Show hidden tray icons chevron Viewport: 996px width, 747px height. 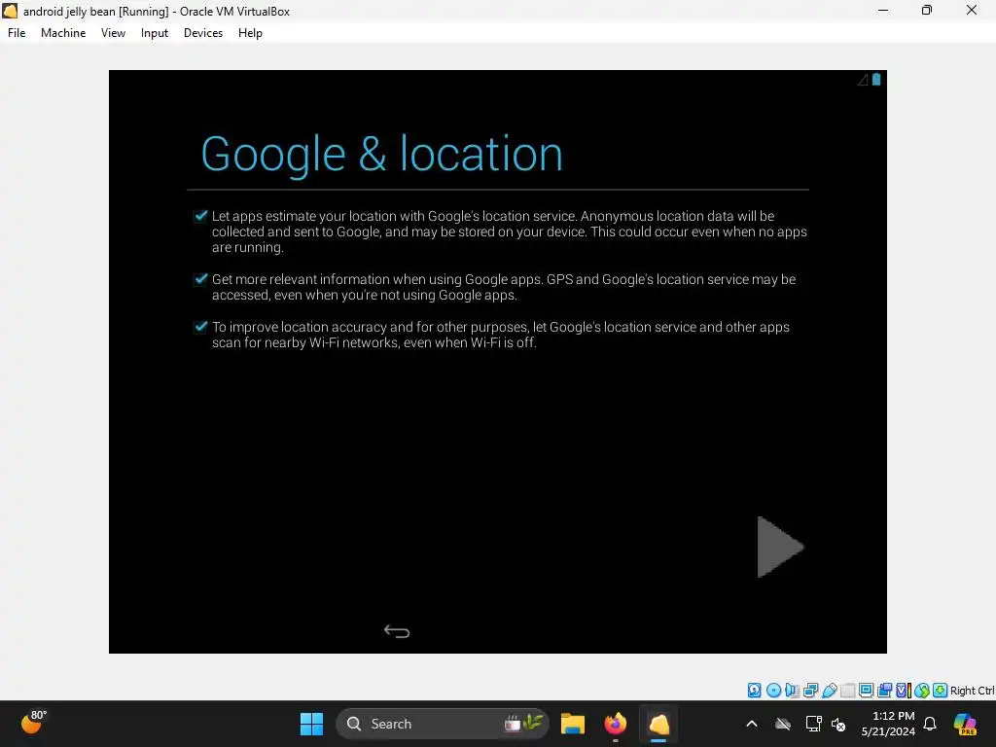click(x=752, y=724)
